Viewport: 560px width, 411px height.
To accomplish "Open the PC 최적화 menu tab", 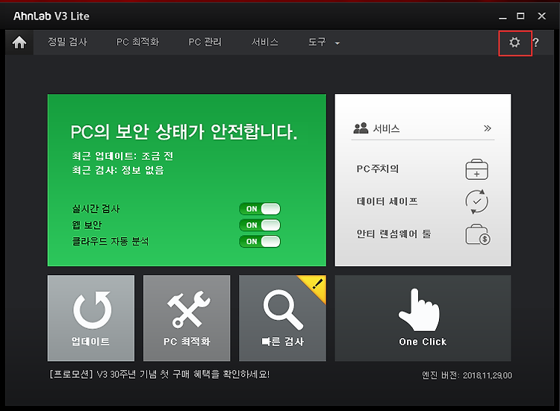I will point(138,42).
